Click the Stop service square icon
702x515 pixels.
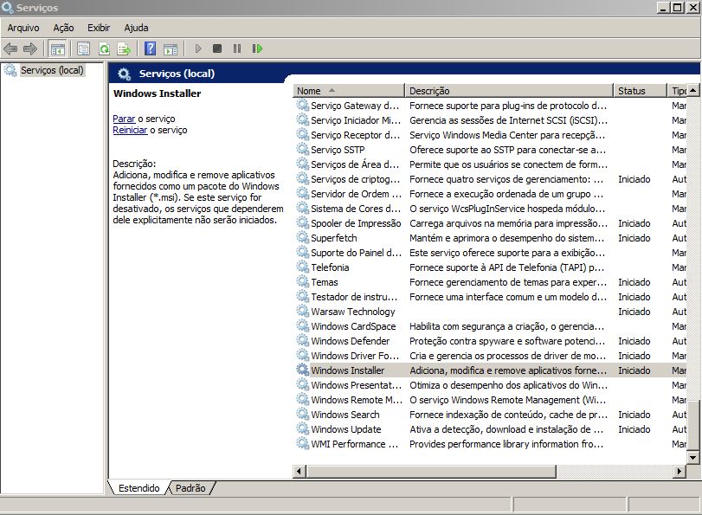coord(217,48)
